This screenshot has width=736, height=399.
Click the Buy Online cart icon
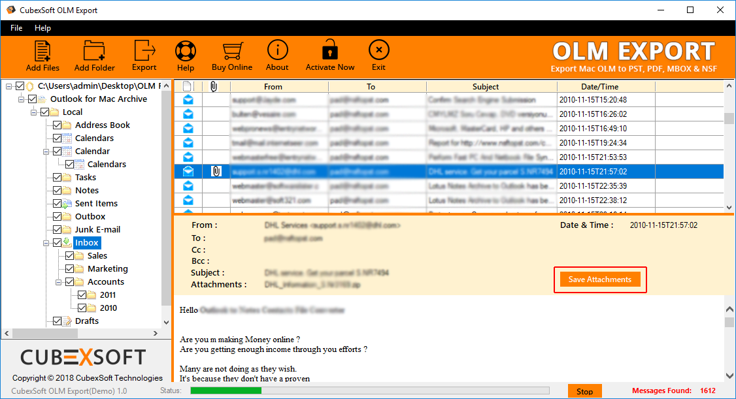click(232, 51)
